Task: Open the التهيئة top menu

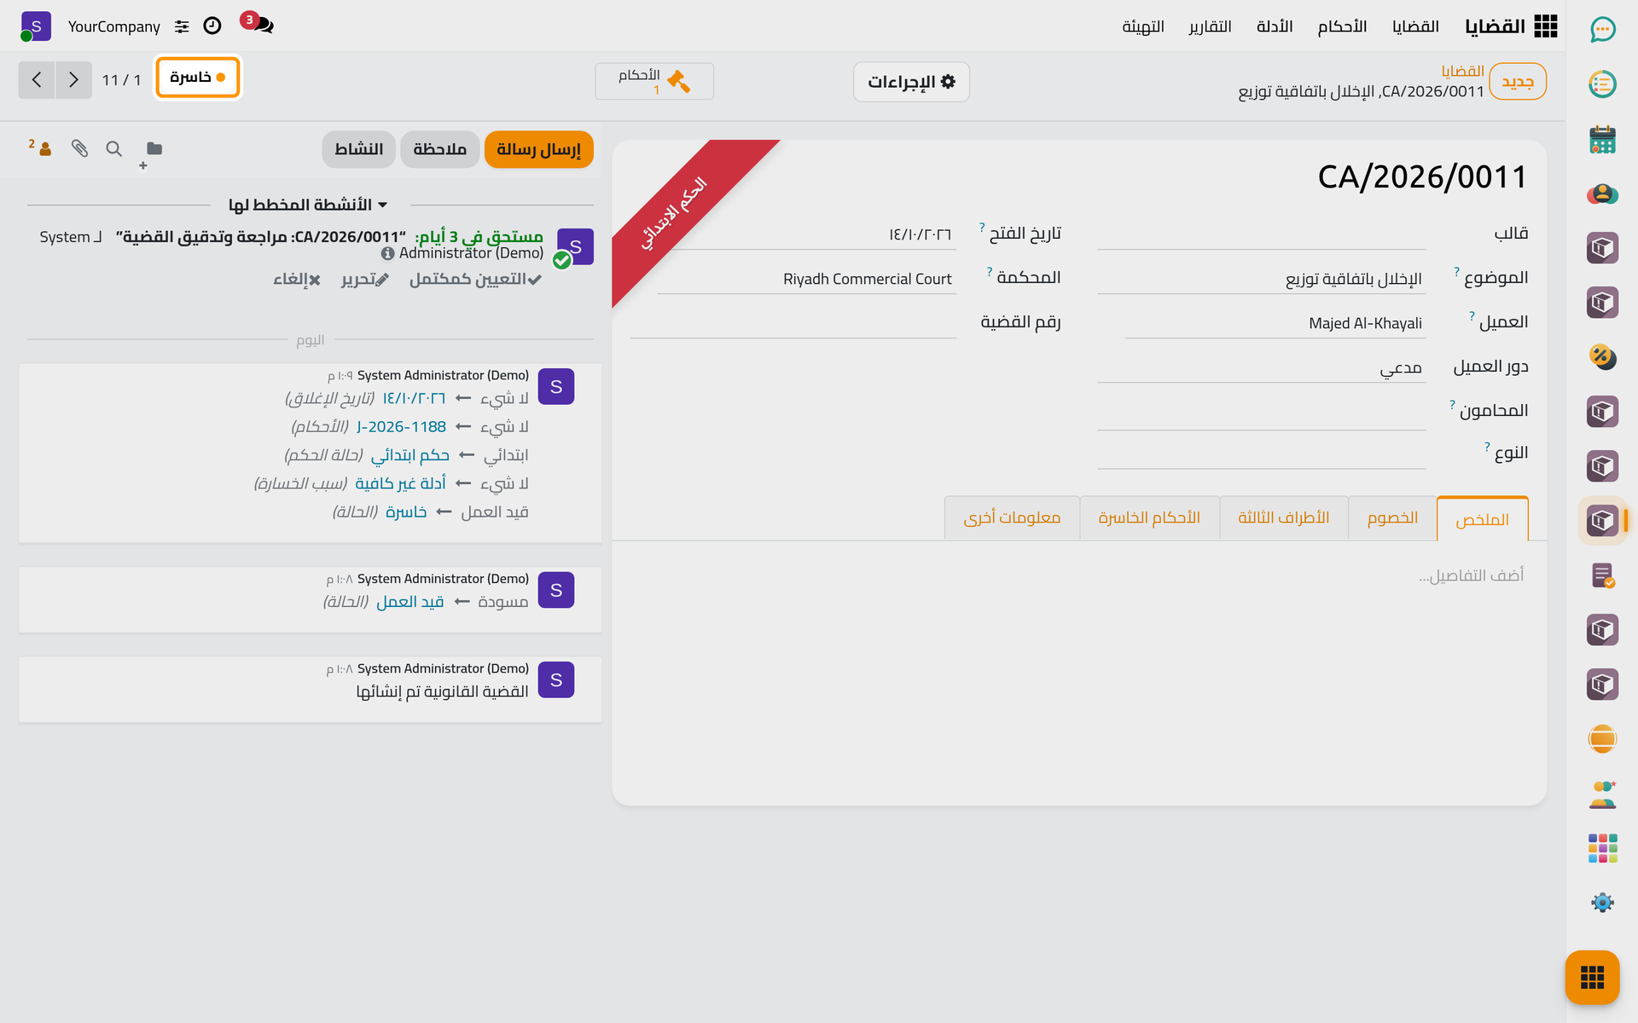Action: click(x=1143, y=26)
